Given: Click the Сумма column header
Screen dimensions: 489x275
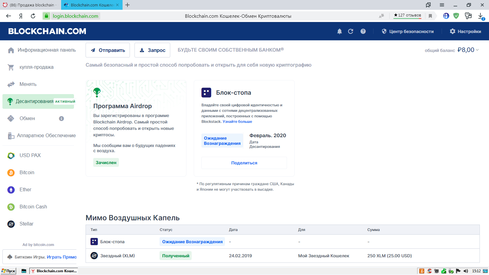Looking at the screenshot, I should (373, 230).
